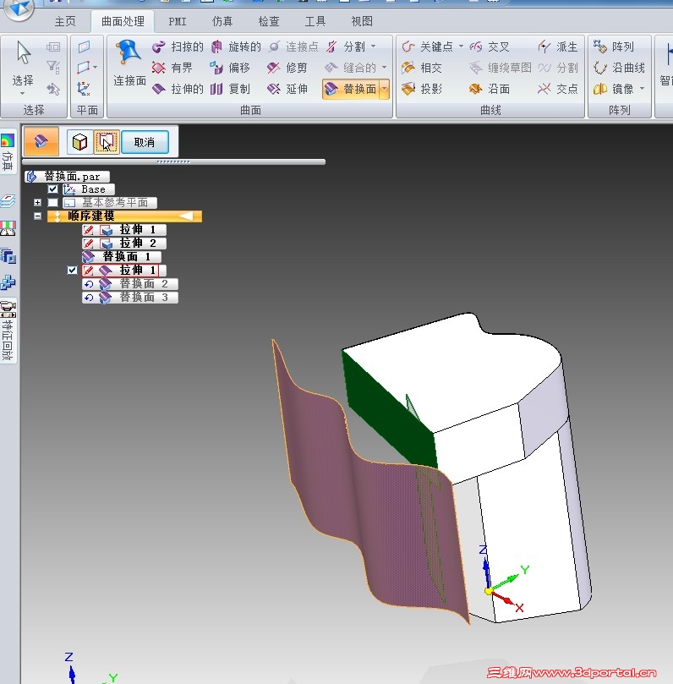This screenshot has height=684, width=673.
Task: Click the 交点 intersection point command
Action: point(557,89)
